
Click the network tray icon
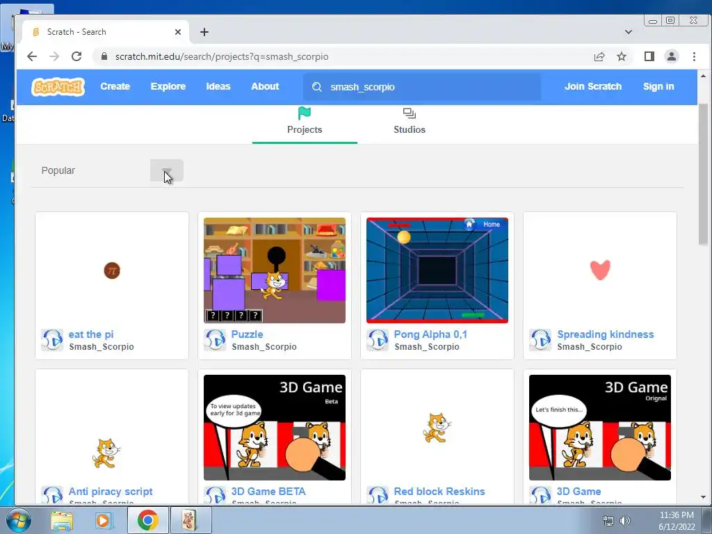pos(608,520)
